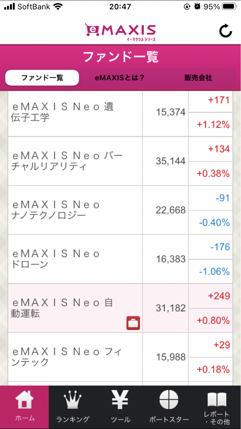The width and height of the screenshot is (241, 429).
Task: Select the ファンド一覧 tab
Action: point(42,78)
